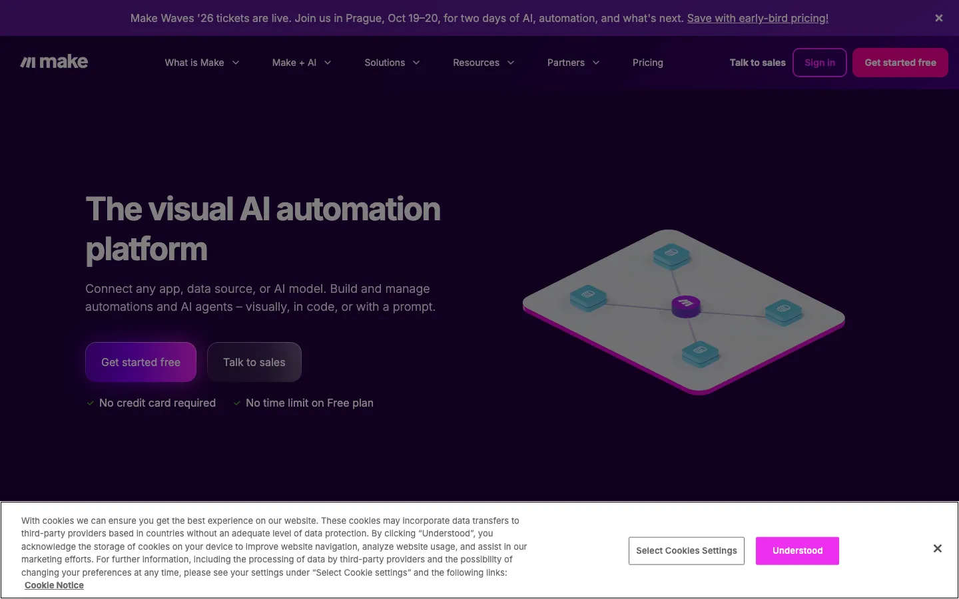
Task: Open the early-bird pricing link
Action: 758,18
